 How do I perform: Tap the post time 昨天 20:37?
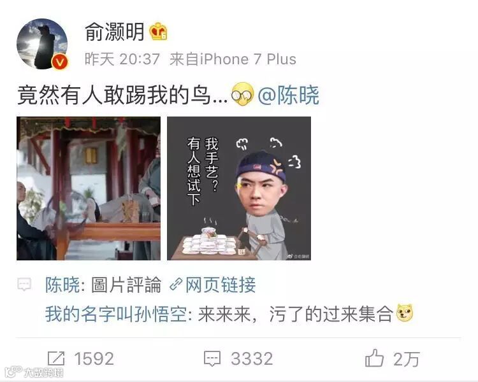122,59
